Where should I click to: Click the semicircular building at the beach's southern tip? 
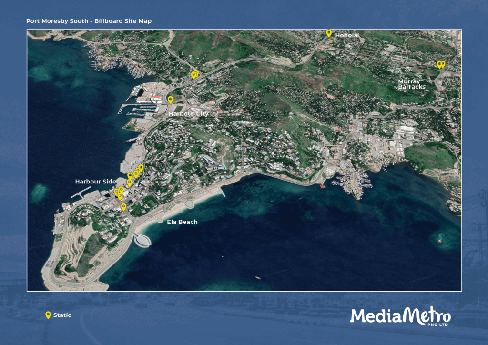click(x=142, y=241)
